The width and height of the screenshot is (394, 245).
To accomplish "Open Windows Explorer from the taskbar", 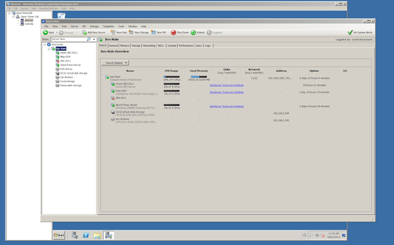I will click(97, 235).
